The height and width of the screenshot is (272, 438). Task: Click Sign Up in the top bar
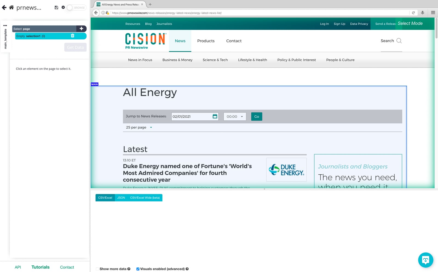339,24
